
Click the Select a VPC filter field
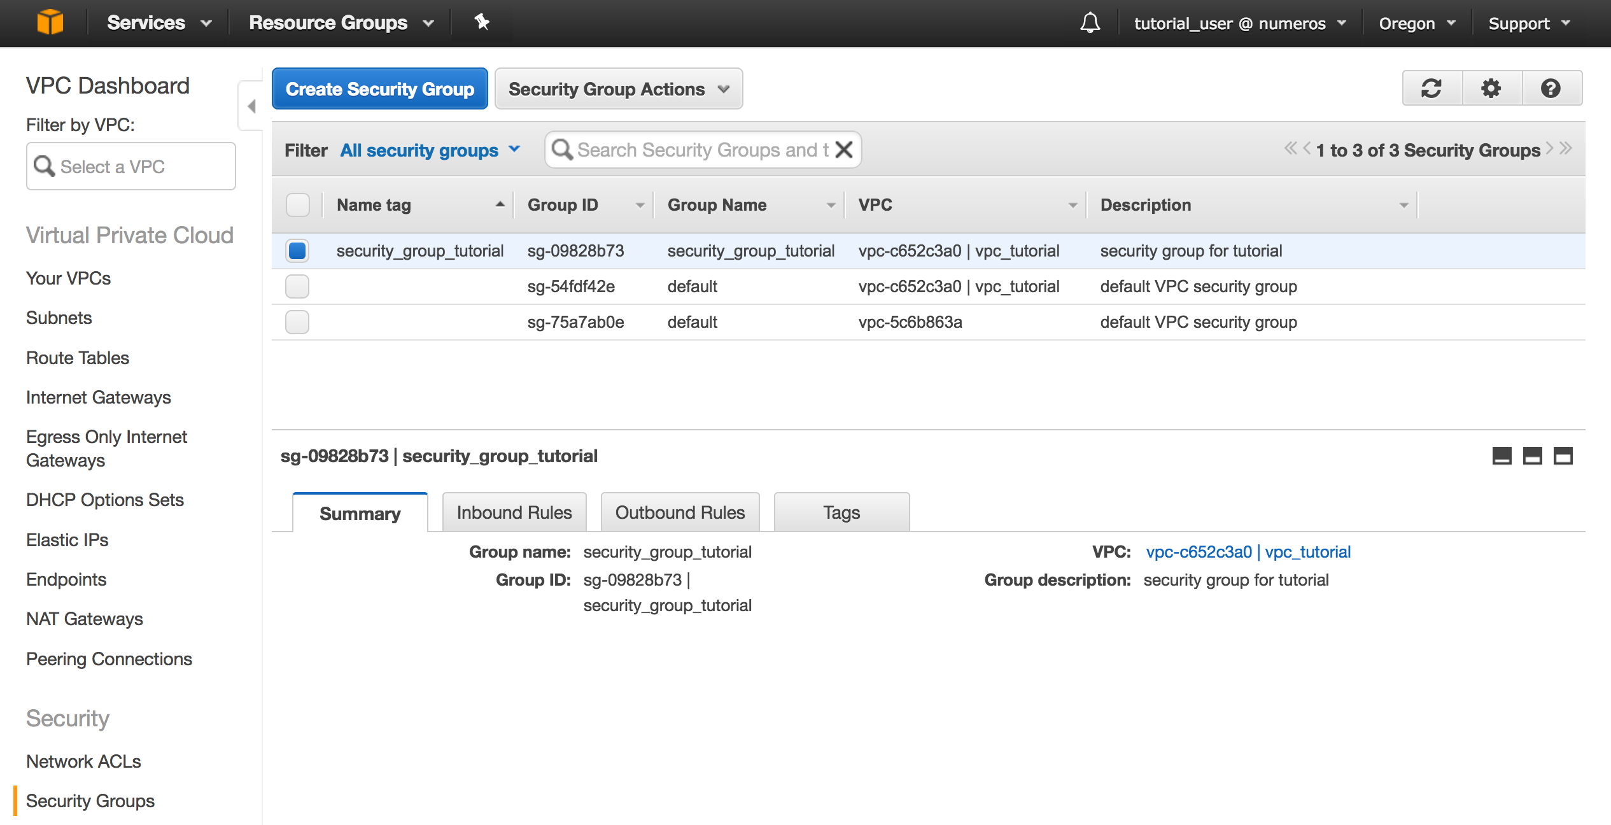tap(131, 167)
